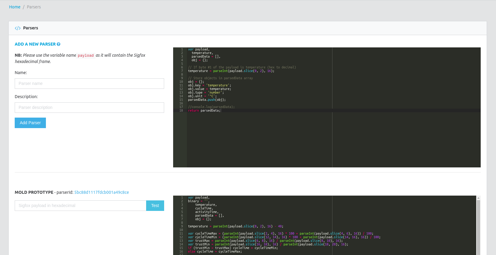Click the 'Store objects in parsedData array' comment
The image size is (496, 255).
tap(221, 78)
